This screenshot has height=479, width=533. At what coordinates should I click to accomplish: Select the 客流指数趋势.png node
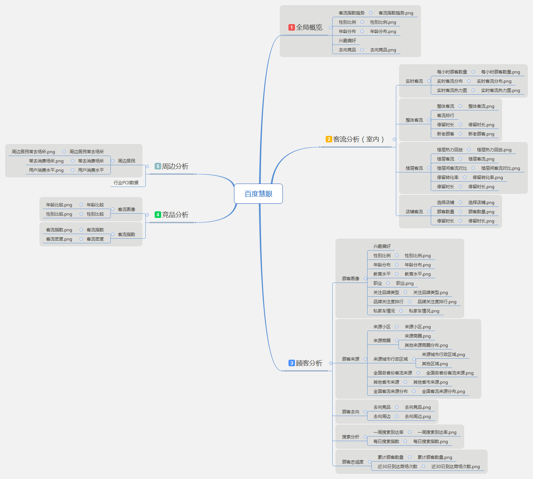[x=396, y=13]
